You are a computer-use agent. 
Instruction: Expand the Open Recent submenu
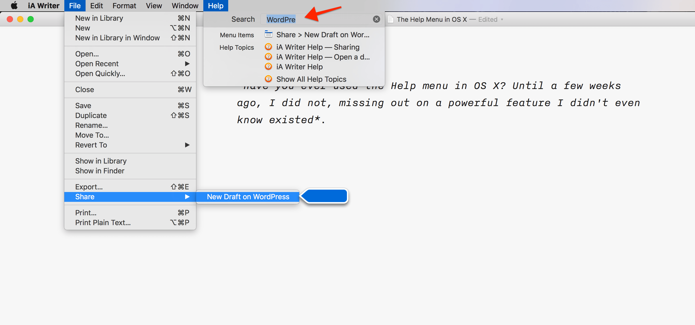[187, 64]
